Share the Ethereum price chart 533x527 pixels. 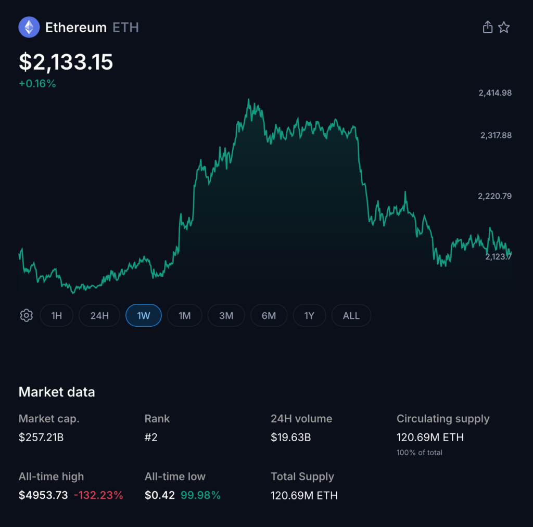point(487,27)
